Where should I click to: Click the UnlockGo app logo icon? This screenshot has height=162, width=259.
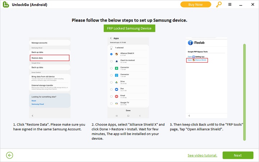tap(6, 4)
